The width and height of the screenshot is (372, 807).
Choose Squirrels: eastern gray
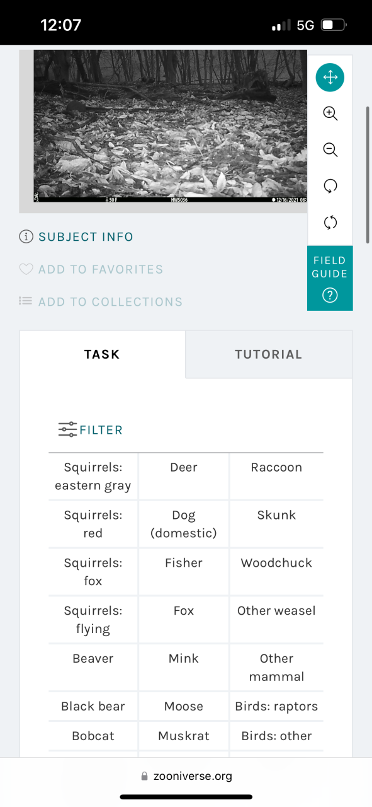[93, 477]
